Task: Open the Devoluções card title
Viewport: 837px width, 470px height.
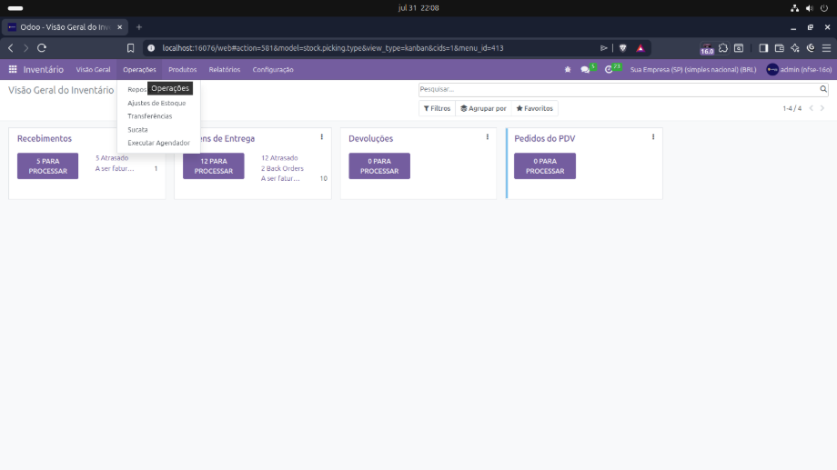Action: (x=370, y=139)
